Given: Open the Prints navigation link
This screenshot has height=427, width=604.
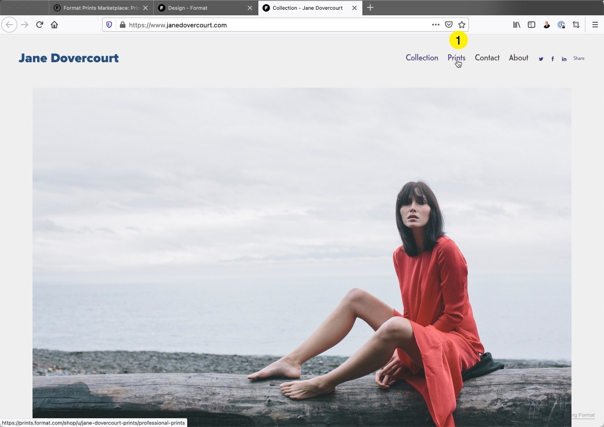Looking at the screenshot, I should click(456, 58).
